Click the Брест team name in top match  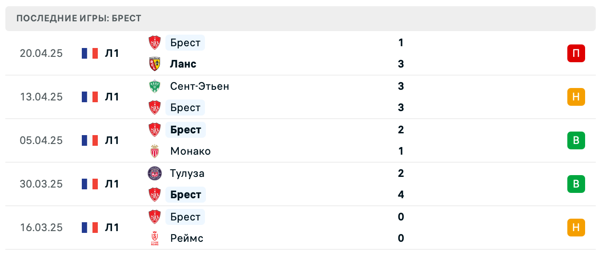point(185,42)
